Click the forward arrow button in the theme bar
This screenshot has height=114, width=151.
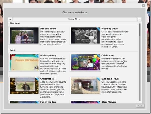pos(139,19)
